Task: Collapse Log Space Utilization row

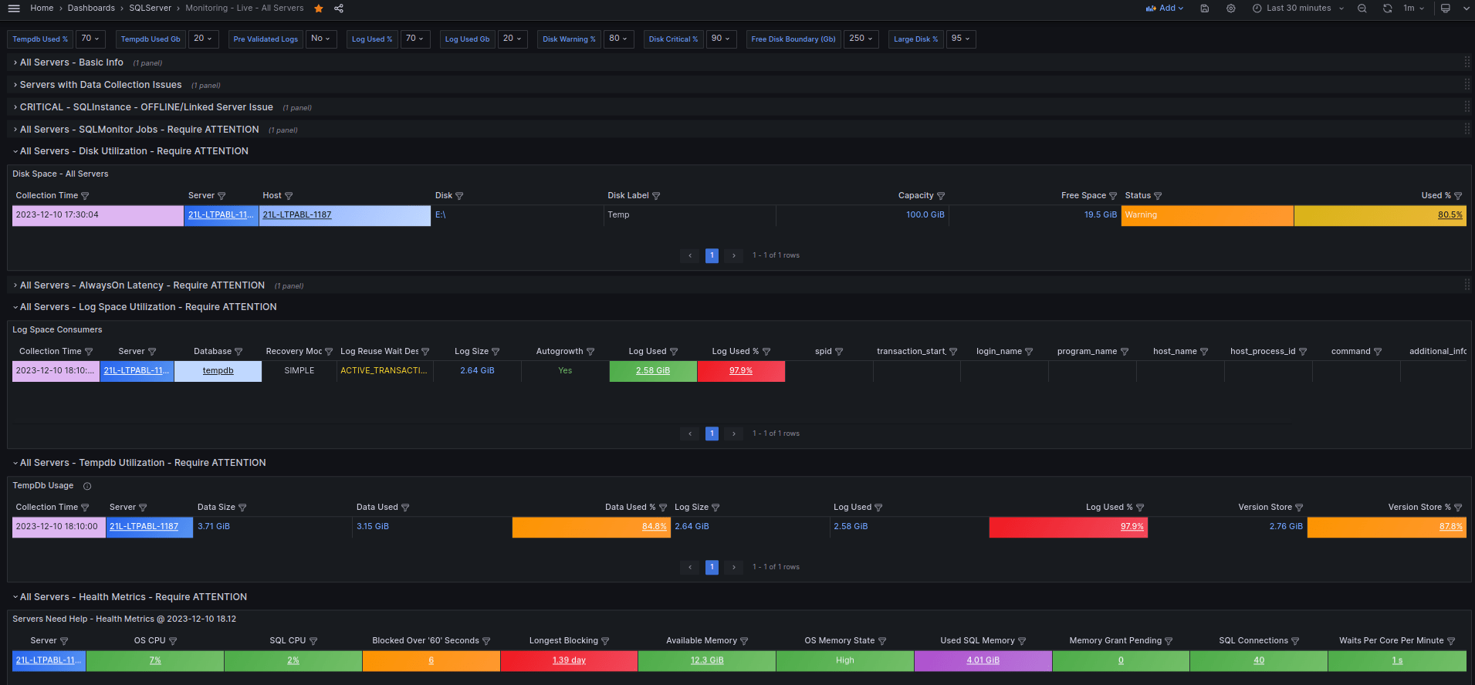Action: 147,307
